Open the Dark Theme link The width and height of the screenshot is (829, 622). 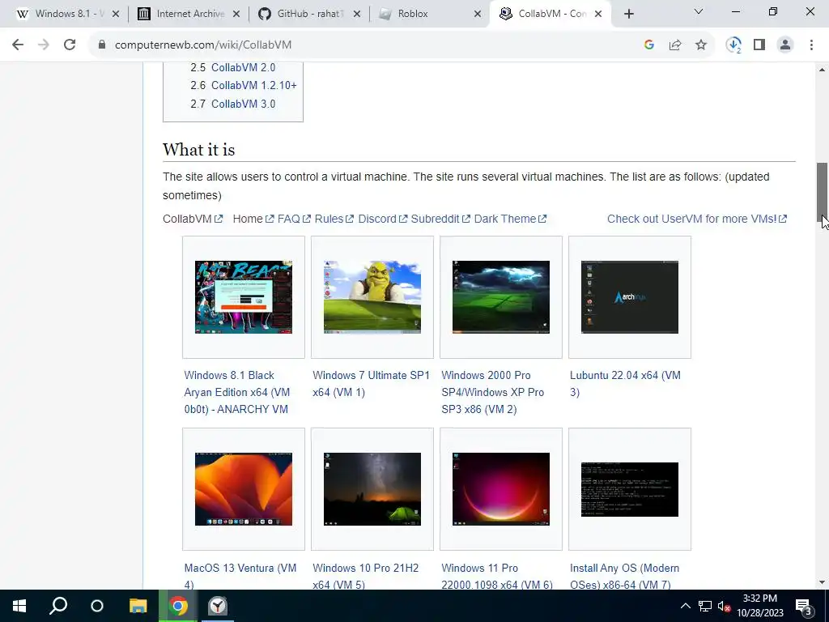point(510,219)
